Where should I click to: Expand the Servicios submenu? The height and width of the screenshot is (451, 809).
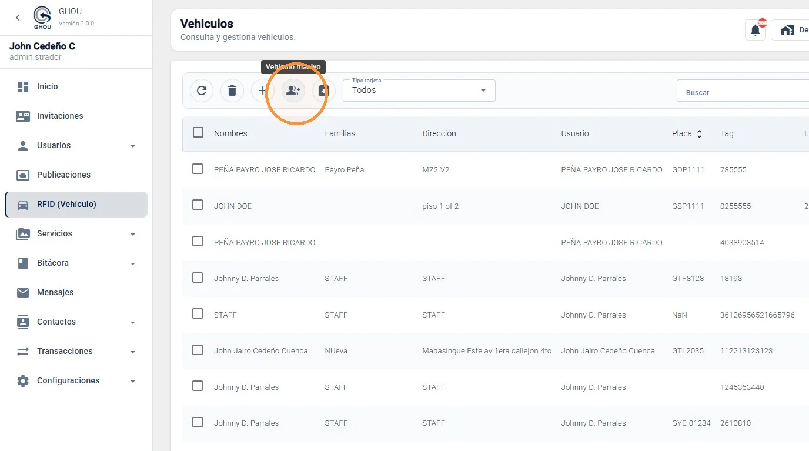(x=133, y=234)
